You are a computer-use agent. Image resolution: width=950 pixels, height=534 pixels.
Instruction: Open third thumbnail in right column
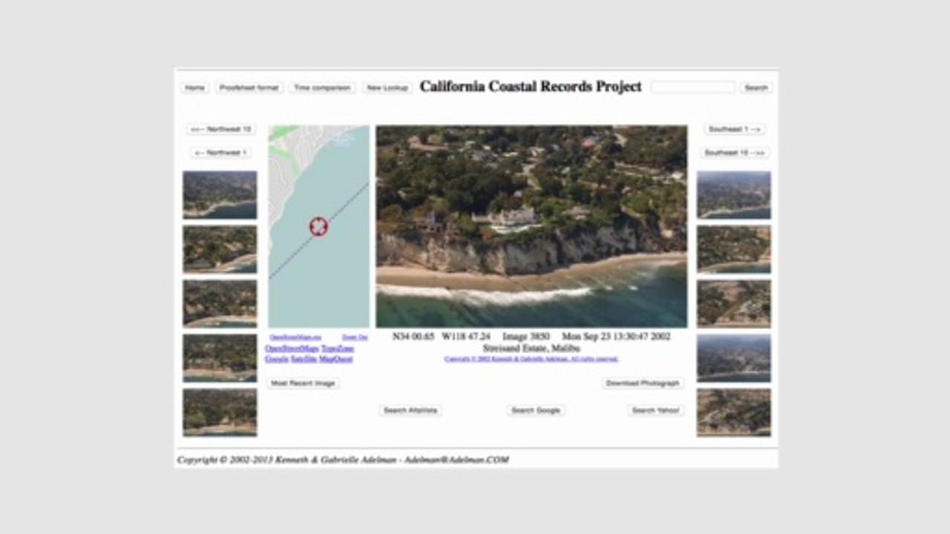(x=734, y=303)
